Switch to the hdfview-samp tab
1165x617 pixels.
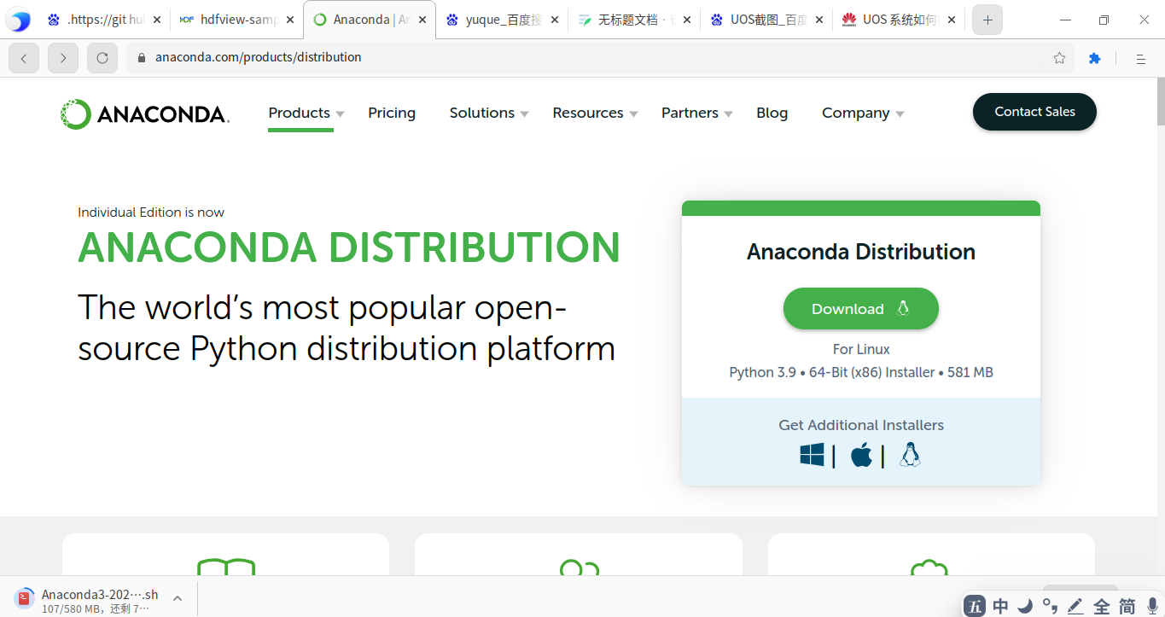point(236,20)
